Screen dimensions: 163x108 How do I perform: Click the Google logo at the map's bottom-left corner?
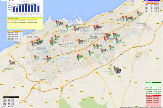click(x=1, y=107)
